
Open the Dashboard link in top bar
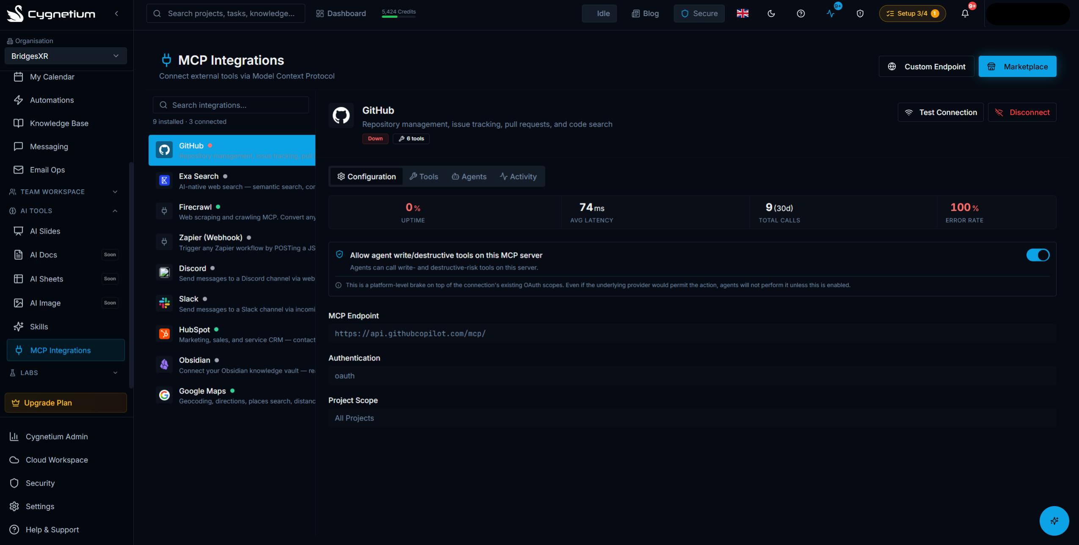pyautogui.click(x=341, y=14)
